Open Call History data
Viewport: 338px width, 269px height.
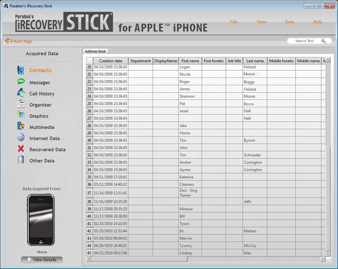[42, 94]
